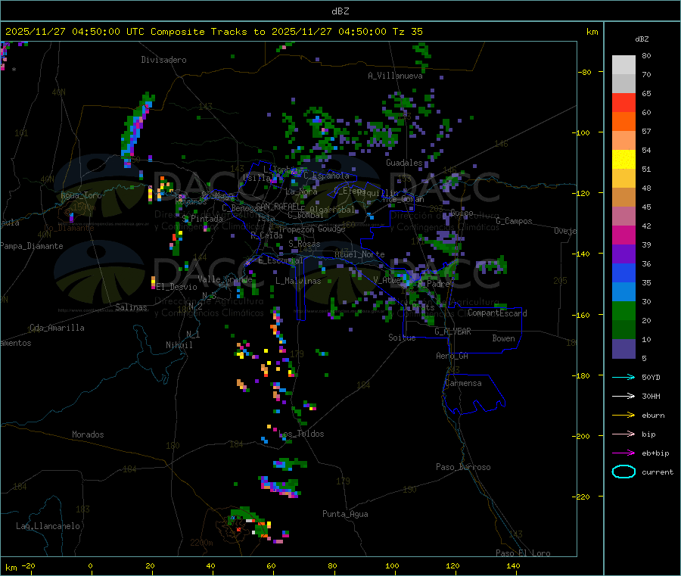Viewport: 681px width, 576px height.
Task: Click the white 30HM arrow icon
Action: (623, 396)
